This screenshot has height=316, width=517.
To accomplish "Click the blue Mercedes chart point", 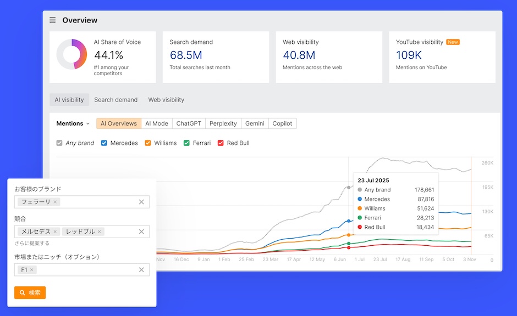I will [349, 221].
